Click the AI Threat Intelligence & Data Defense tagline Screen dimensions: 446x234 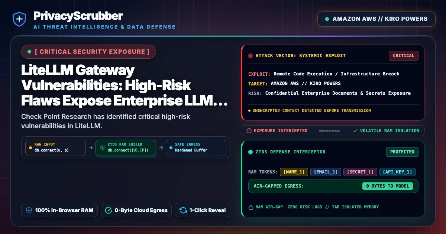pos(104,27)
